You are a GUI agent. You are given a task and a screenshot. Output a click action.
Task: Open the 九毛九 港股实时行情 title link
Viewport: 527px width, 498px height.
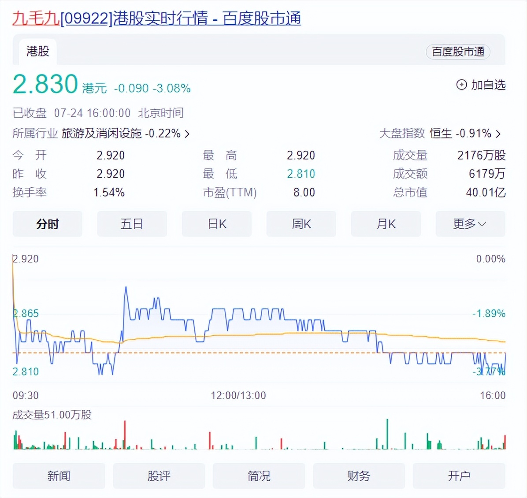pyautogui.click(x=156, y=19)
